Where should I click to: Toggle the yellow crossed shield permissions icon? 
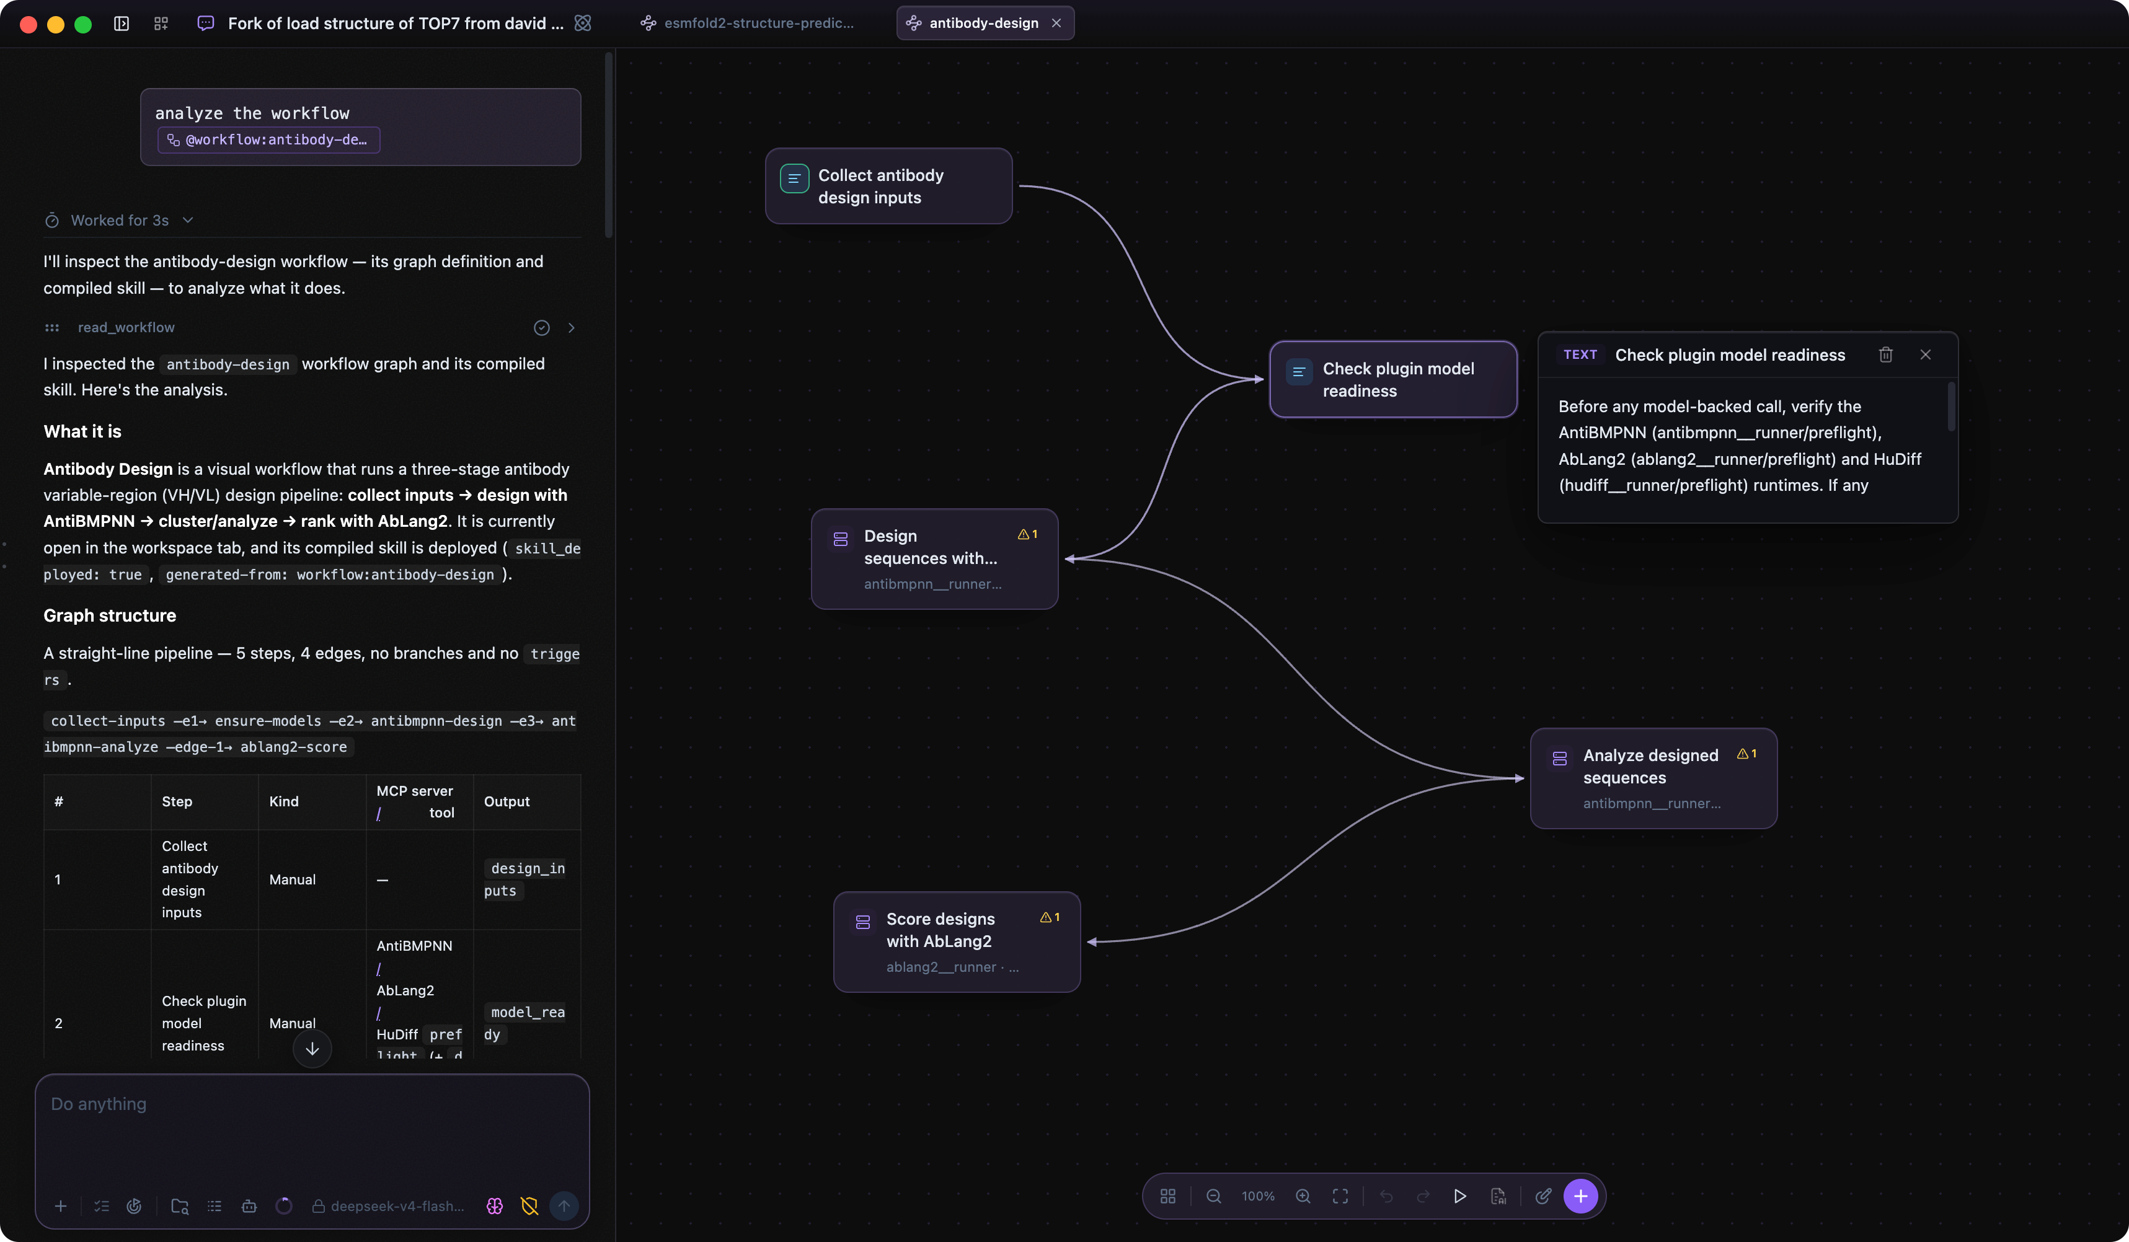point(529,1207)
